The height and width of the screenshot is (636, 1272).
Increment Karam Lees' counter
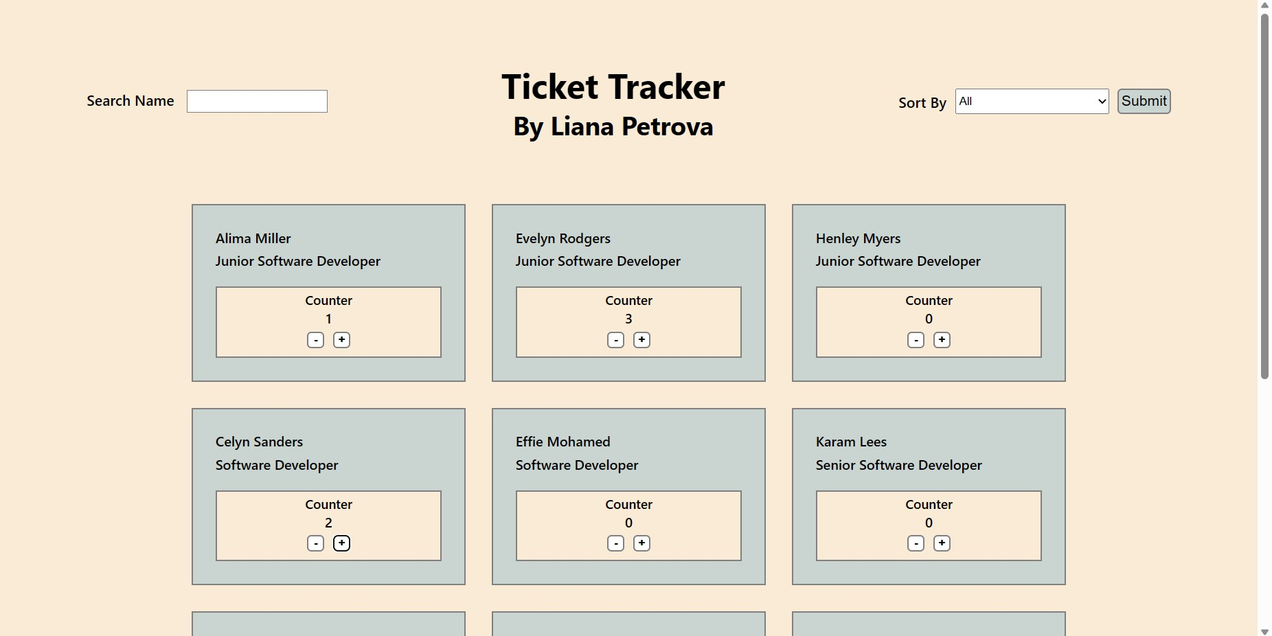pos(942,543)
